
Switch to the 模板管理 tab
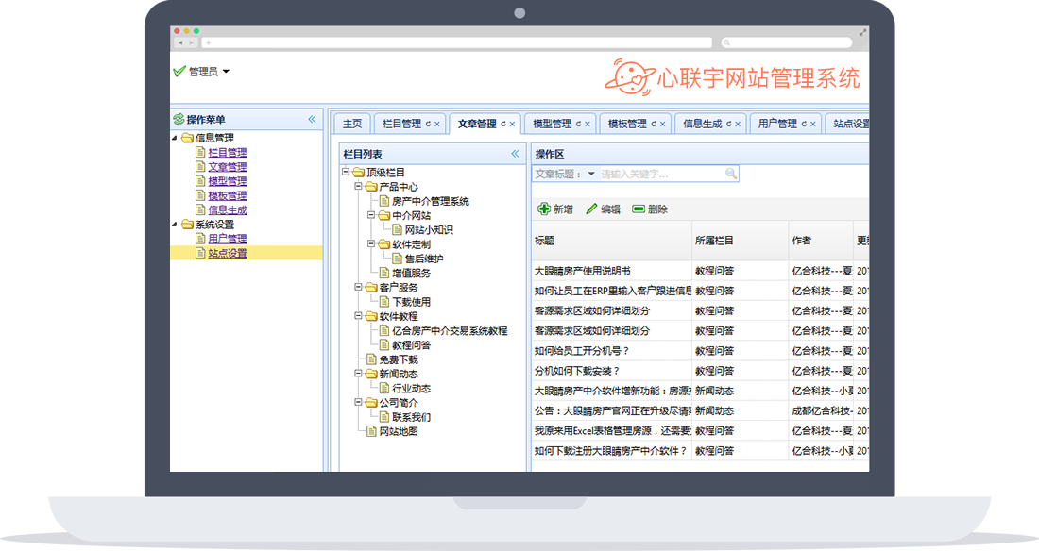point(627,124)
